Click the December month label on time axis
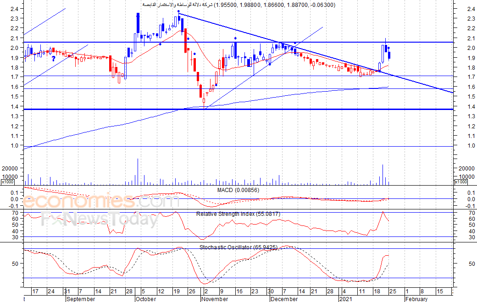 point(284,299)
